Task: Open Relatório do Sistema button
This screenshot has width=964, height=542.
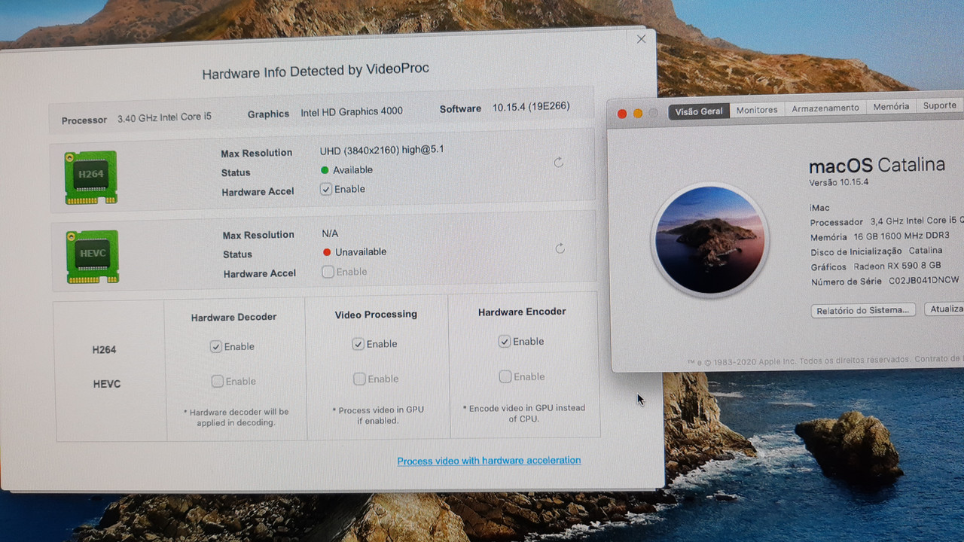Action: click(863, 310)
